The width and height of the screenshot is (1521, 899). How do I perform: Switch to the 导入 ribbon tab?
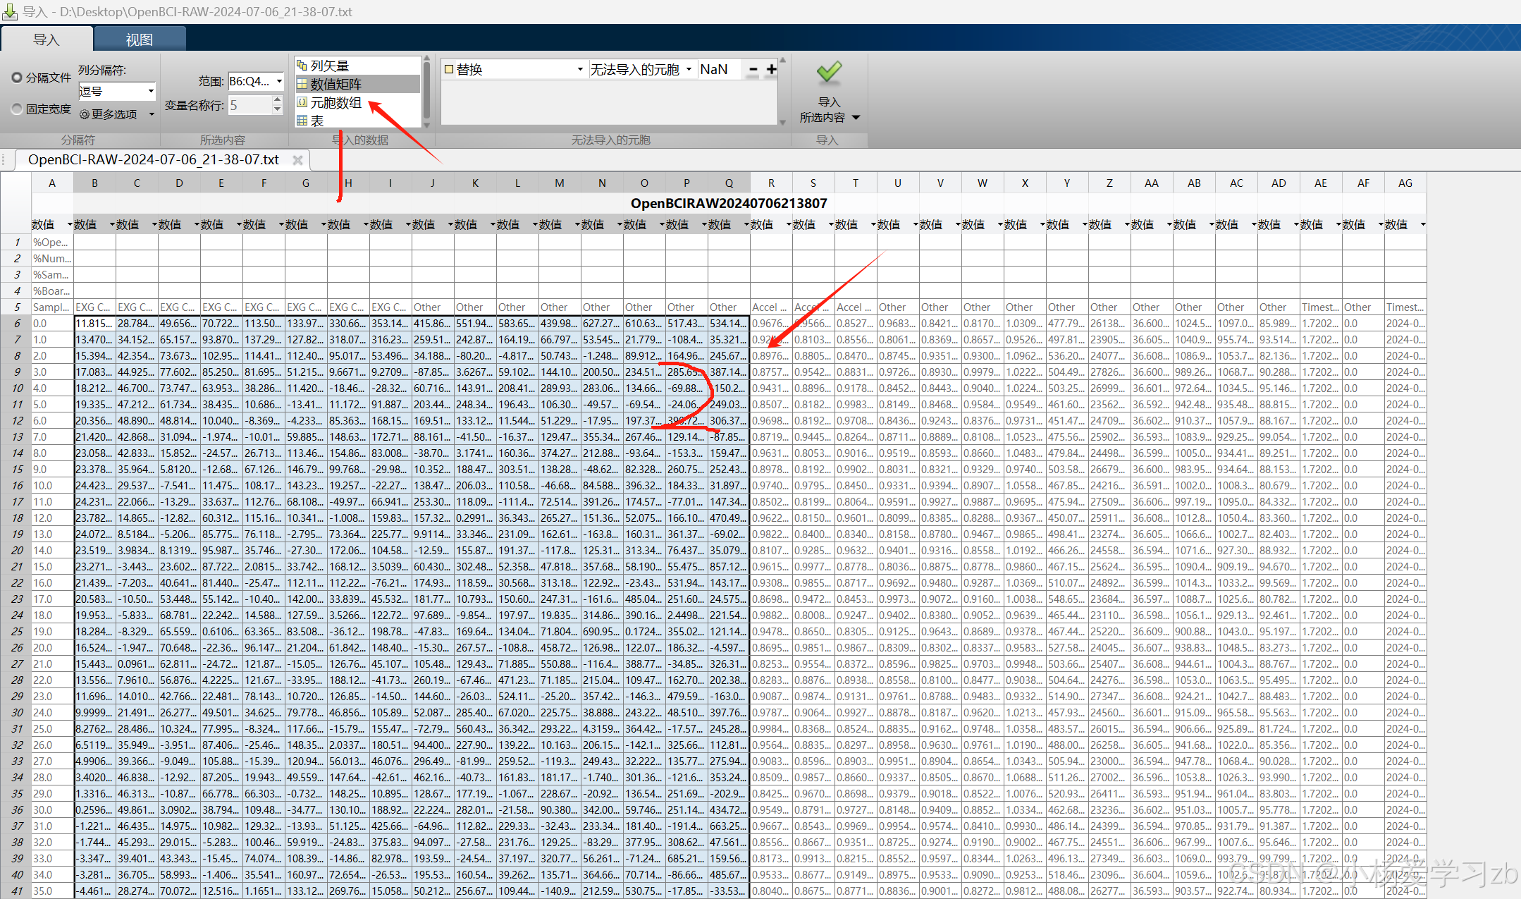tap(46, 39)
